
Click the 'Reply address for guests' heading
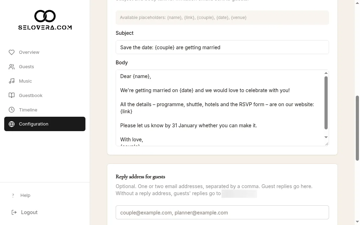pyautogui.click(x=140, y=177)
